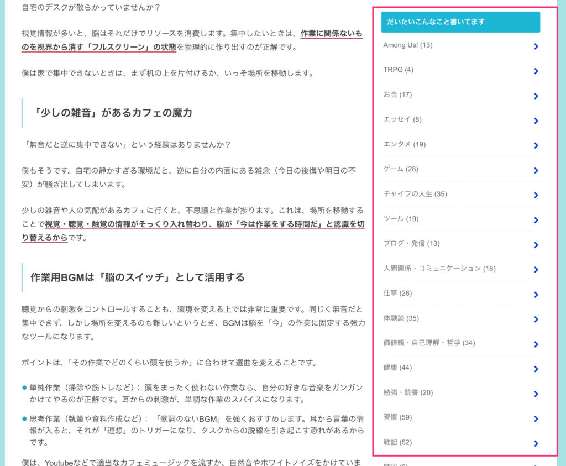Viewport: 566px width, 466px height.
Task: Click the arrow icon beside チャイフの人生
Action: [536, 196]
